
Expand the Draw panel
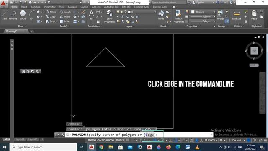[x=22, y=26]
